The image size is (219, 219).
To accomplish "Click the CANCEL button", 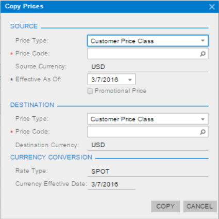I will pyautogui.click(x=199, y=206).
